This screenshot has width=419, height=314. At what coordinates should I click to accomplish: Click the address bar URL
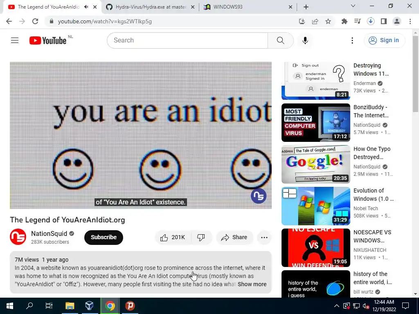tap(105, 21)
